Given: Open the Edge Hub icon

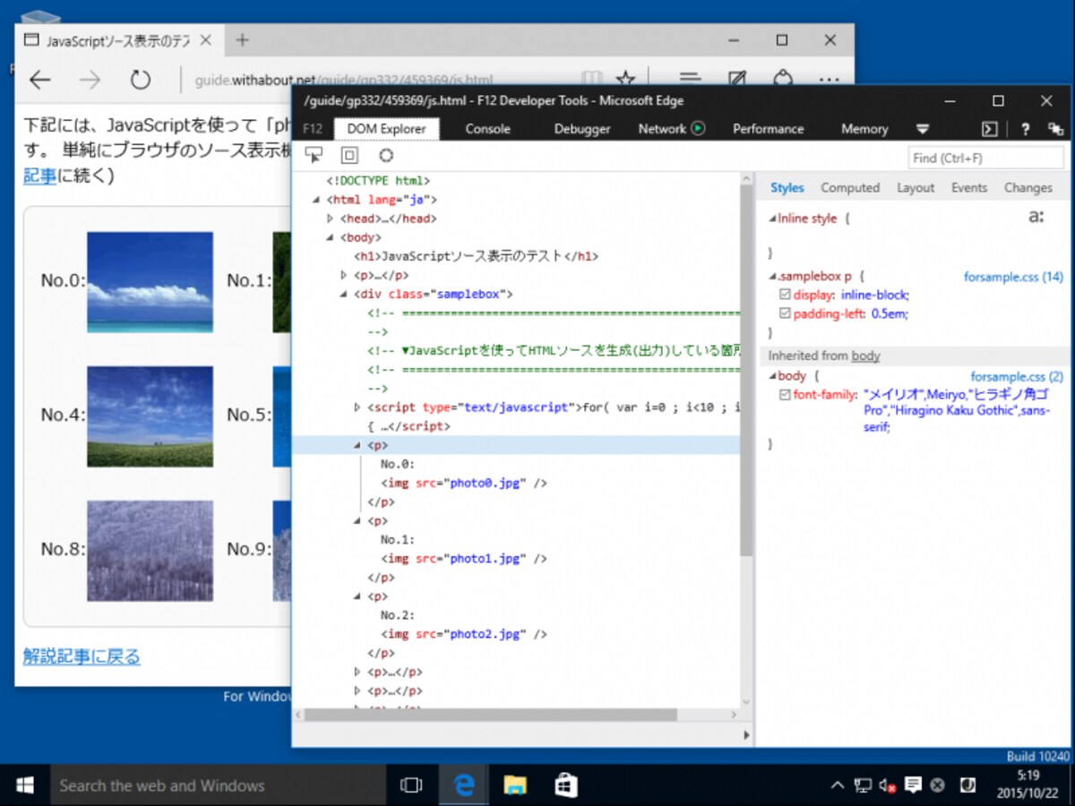Looking at the screenshot, I should (x=689, y=80).
